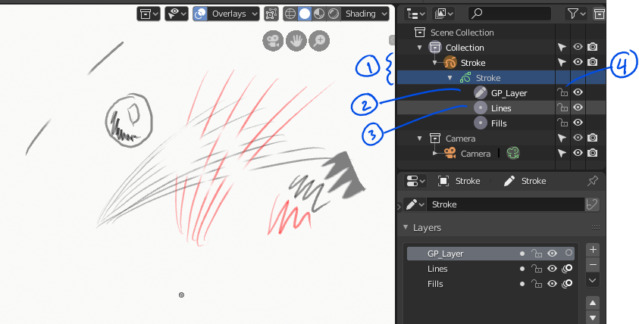Image resolution: width=639 pixels, height=324 pixels.
Task: Lock Fills layer in the outliner
Action: (562, 123)
